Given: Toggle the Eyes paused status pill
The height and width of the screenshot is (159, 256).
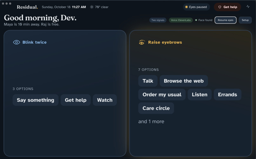Looking at the screenshot, I should click(196, 7).
